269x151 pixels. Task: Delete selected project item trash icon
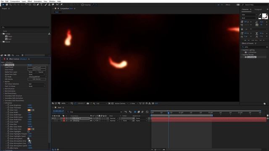point(22,55)
